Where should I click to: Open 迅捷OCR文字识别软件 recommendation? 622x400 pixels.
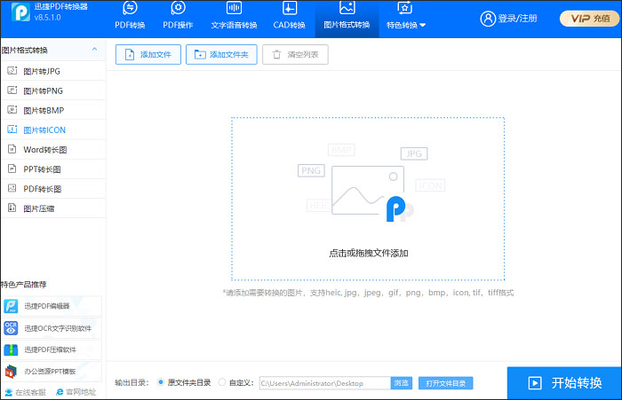tap(52, 328)
